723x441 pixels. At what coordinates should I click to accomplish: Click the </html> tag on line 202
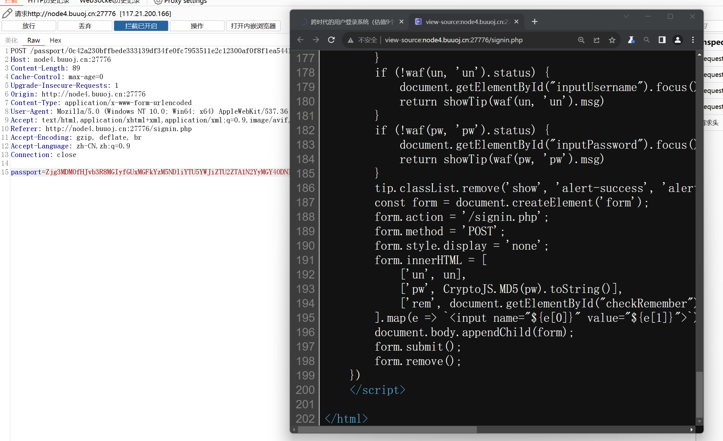click(x=346, y=419)
